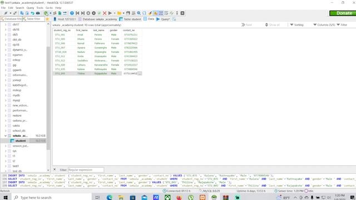
Task: Click the Print icon in toolbar
Action: click(38, 13)
